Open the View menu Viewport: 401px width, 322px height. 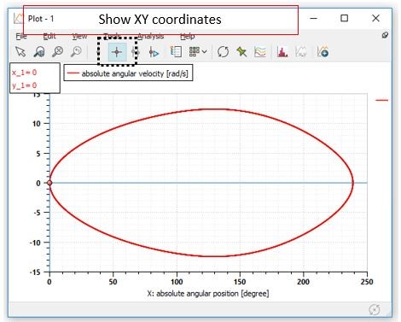tap(79, 36)
